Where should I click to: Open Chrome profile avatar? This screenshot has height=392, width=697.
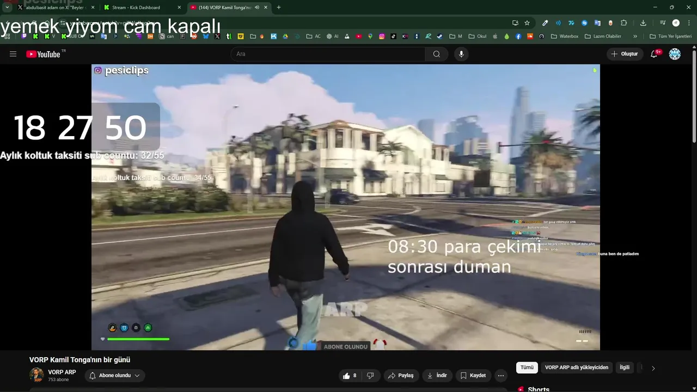[676, 23]
